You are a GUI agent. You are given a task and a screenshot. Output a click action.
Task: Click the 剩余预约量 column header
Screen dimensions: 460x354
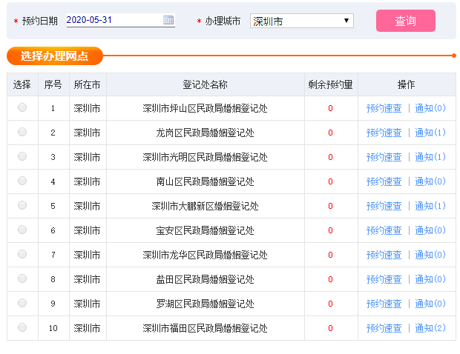coord(331,84)
